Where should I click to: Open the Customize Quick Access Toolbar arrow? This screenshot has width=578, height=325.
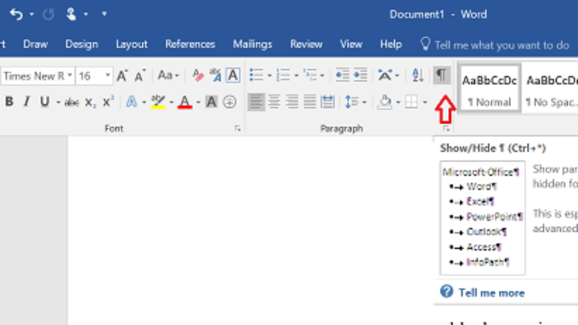(x=104, y=14)
